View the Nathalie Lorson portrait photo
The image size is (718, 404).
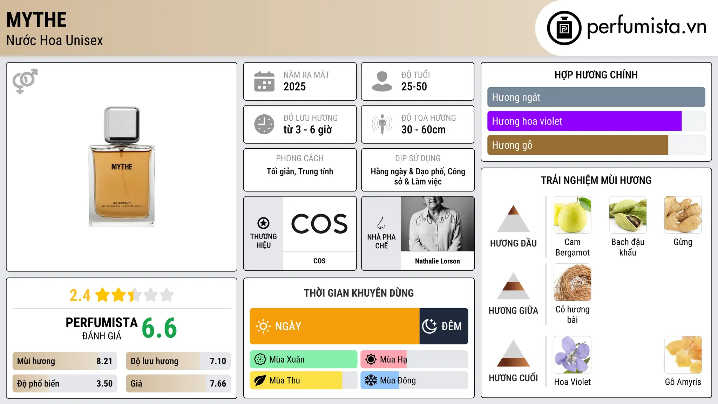438,224
